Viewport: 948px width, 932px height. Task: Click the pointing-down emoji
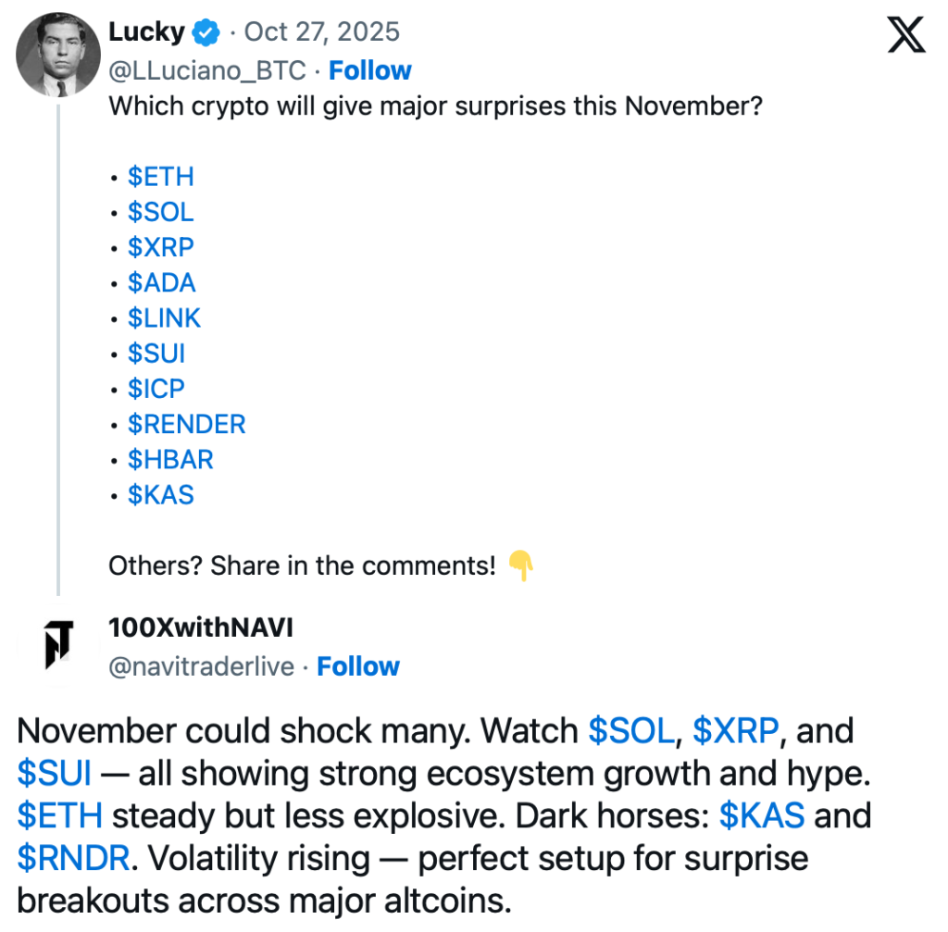[x=521, y=565]
